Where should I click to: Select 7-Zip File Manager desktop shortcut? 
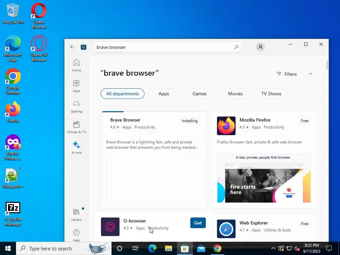pyautogui.click(x=13, y=214)
